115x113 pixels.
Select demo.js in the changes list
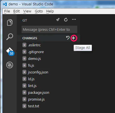49,58
